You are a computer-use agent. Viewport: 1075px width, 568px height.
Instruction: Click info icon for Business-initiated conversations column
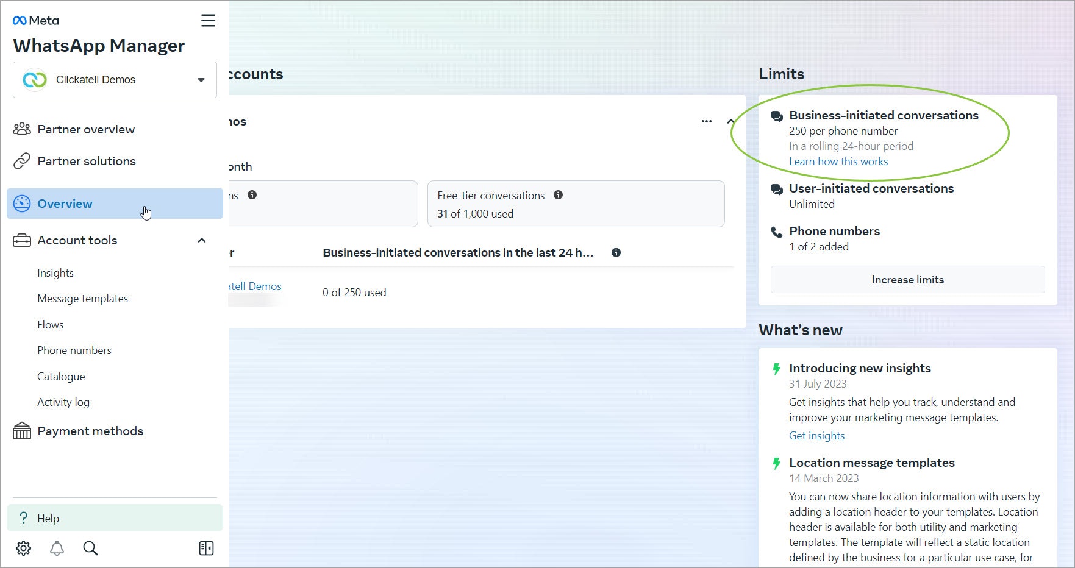(616, 252)
